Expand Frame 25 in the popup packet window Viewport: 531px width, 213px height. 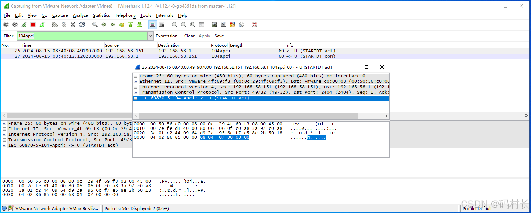tap(136, 76)
